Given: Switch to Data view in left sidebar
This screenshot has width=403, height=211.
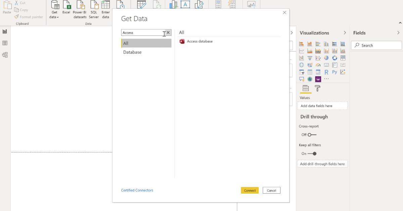Looking at the screenshot, I should (x=5, y=43).
